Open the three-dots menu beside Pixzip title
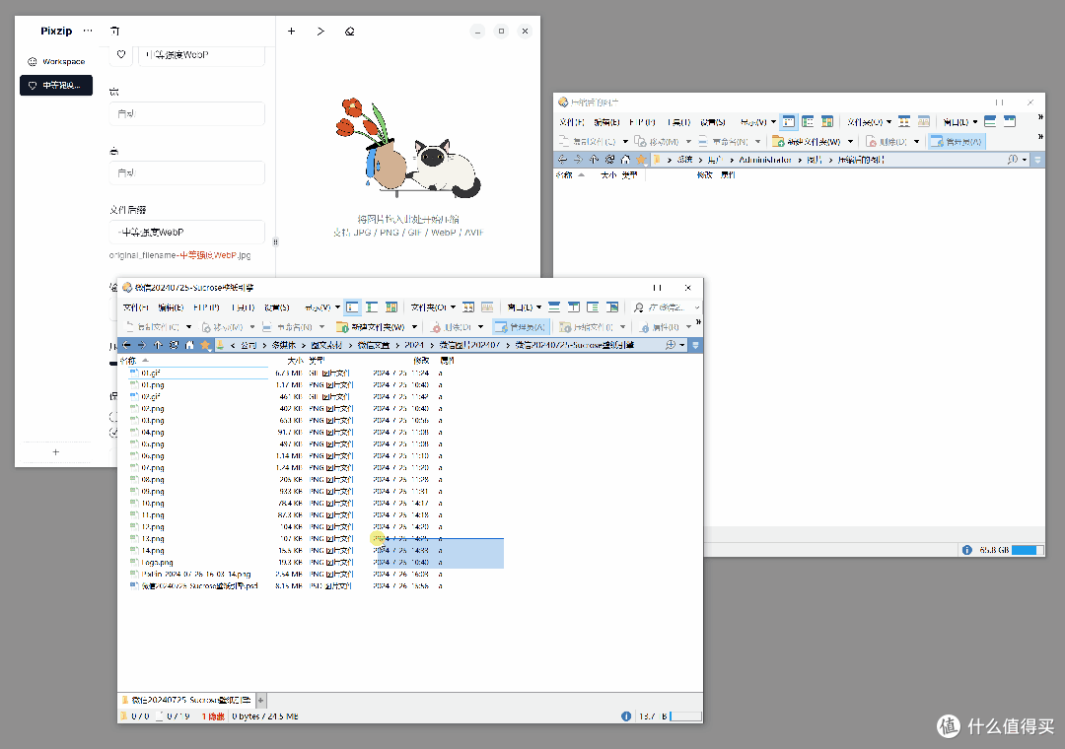This screenshot has height=749, width=1065. (x=88, y=31)
